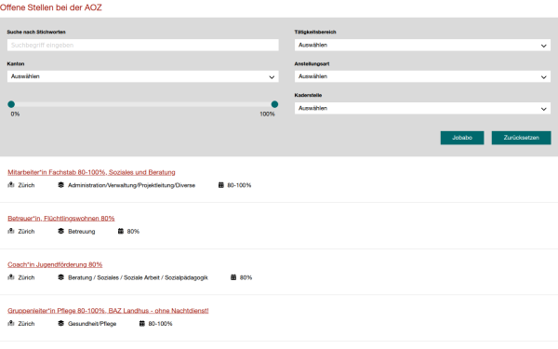Click the 0% workload slider handle
This screenshot has height=349, width=558.
click(x=11, y=104)
